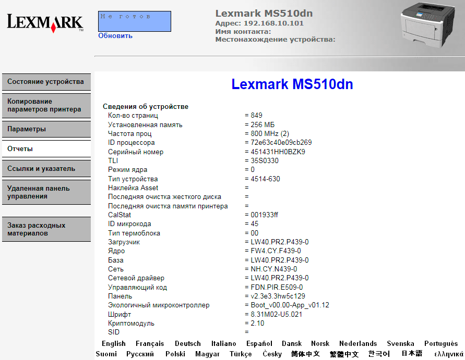Switch language to Polski
This screenshot has height=360, width=465.
(x=175, y=354)
